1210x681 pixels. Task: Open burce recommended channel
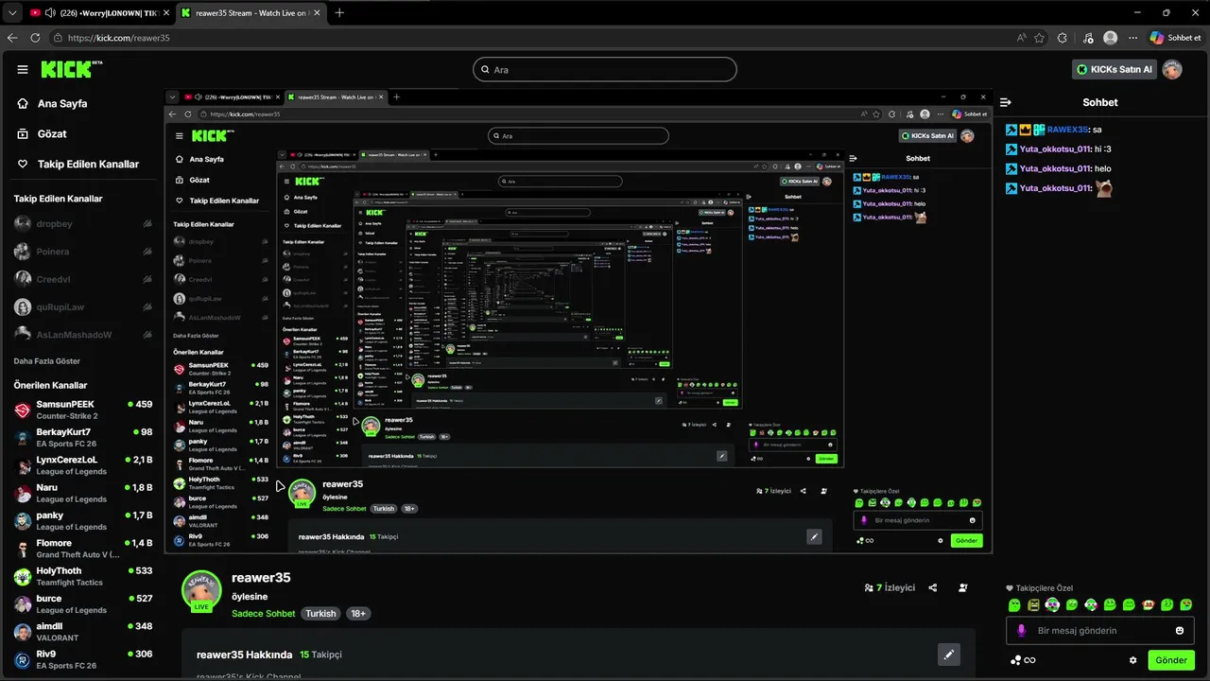[83, 603]
